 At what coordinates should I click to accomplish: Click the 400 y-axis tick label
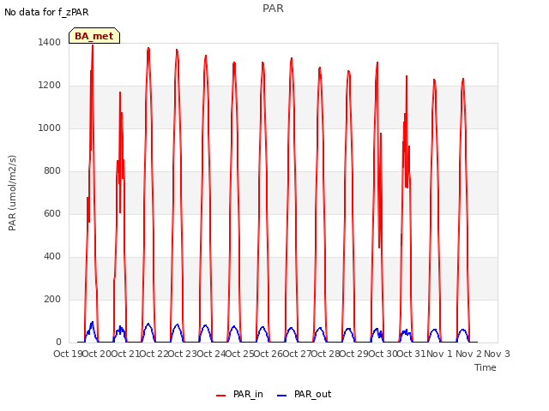pos(52,257)
